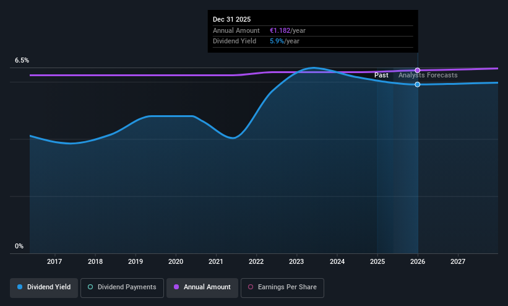Click the 2023 x-axis year label
Viewport: 508px width, 306px height.
[x=296, y=261]
